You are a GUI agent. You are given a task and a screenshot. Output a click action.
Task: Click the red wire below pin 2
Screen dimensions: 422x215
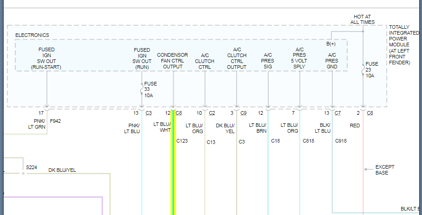point(363,164)
